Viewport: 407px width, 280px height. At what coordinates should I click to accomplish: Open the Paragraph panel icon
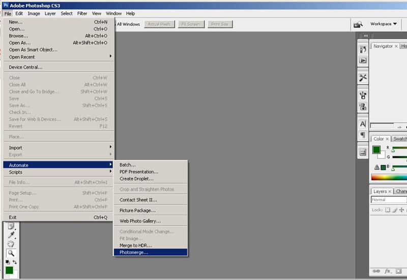tap(363, 135)
